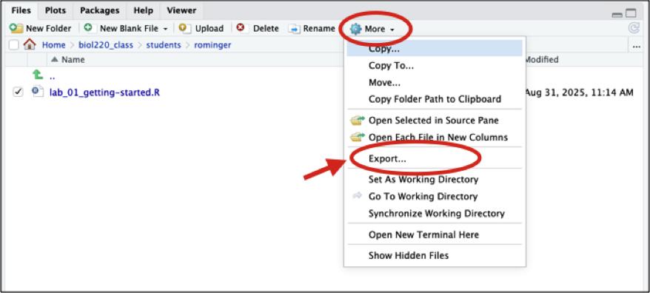
Task: Switch to the Viewer tab
Action: [181, 11]
